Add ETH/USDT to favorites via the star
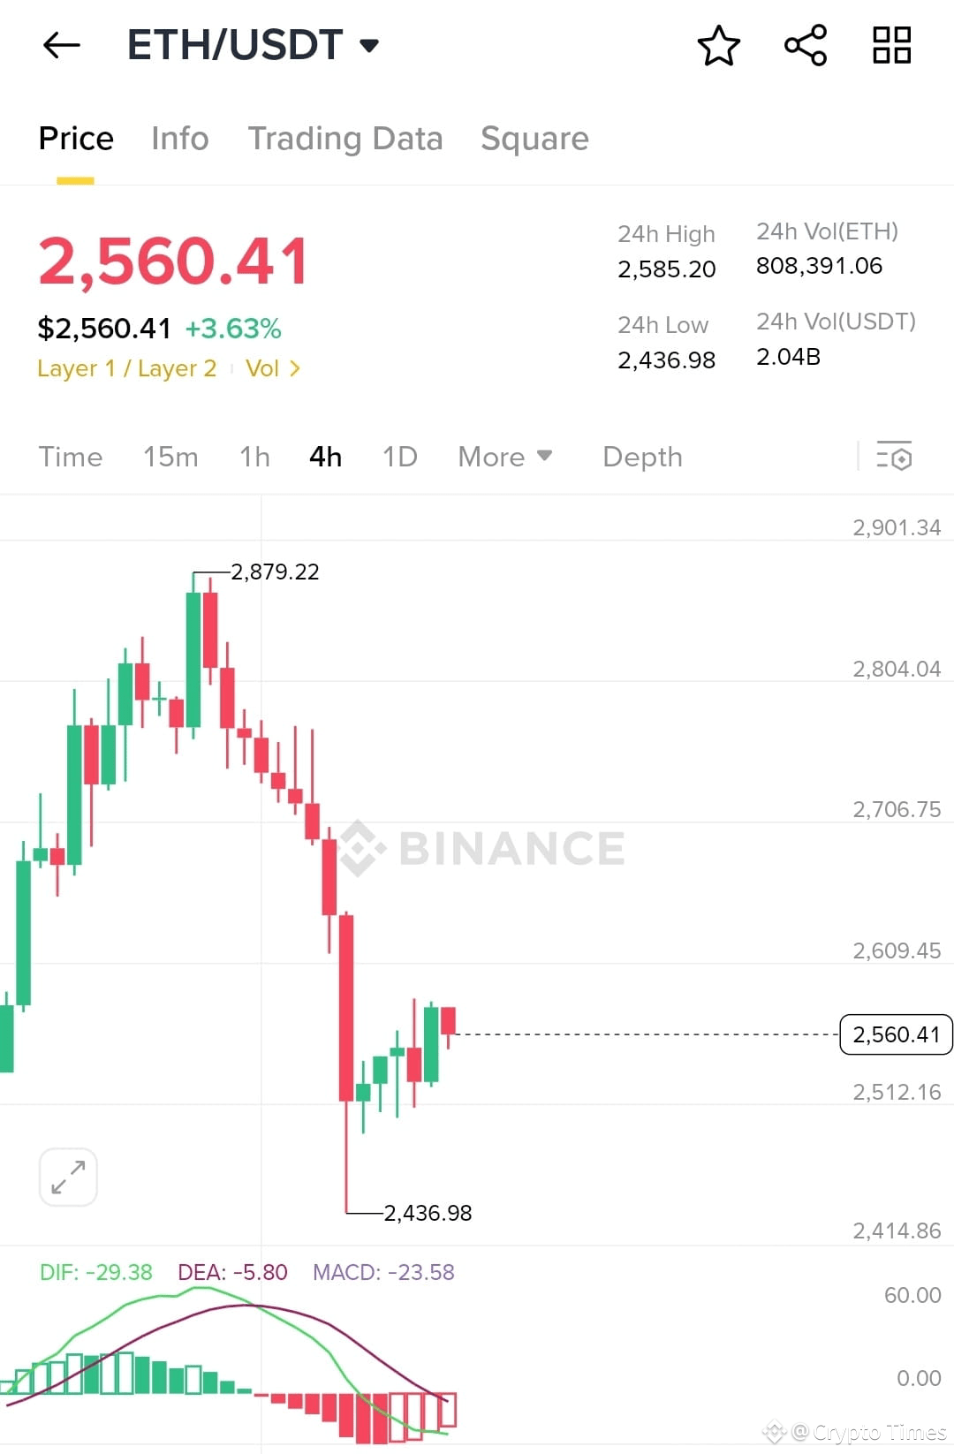954x1454 pixels. (x=719, y=46)
